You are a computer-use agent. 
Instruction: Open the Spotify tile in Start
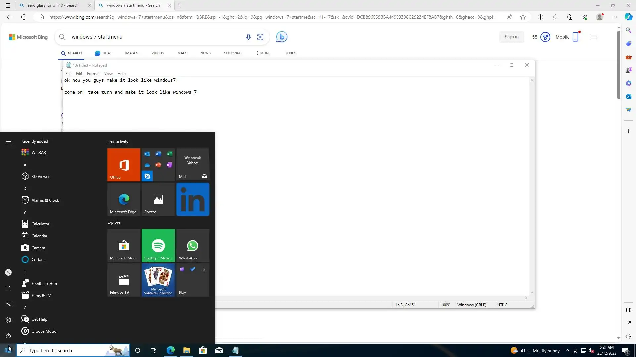[x=158, y=245]
